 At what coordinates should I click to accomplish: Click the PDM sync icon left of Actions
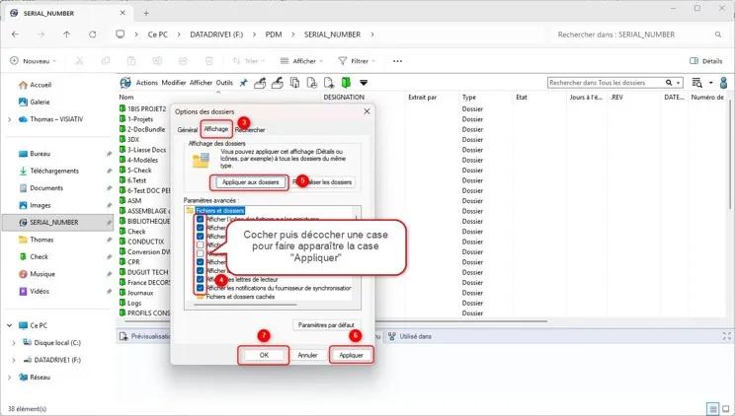125,83
